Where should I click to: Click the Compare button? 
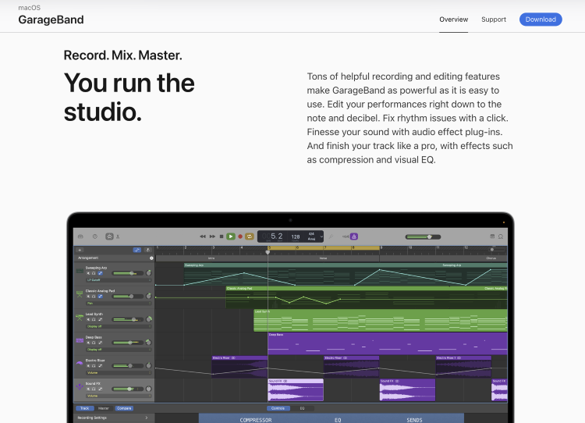(x=124, y=408)
